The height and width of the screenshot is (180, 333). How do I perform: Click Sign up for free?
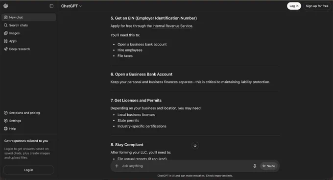[x=317, y=6]
